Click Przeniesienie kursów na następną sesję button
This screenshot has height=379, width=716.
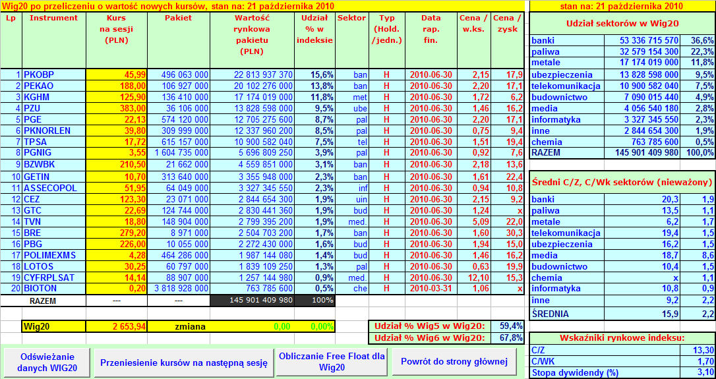[x=183, y=363]
